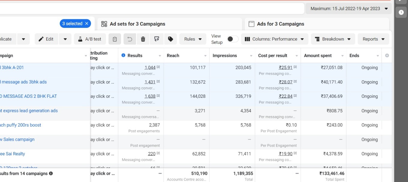Click the trash delete icon in toolbar
408x182 pixels.
143,39
